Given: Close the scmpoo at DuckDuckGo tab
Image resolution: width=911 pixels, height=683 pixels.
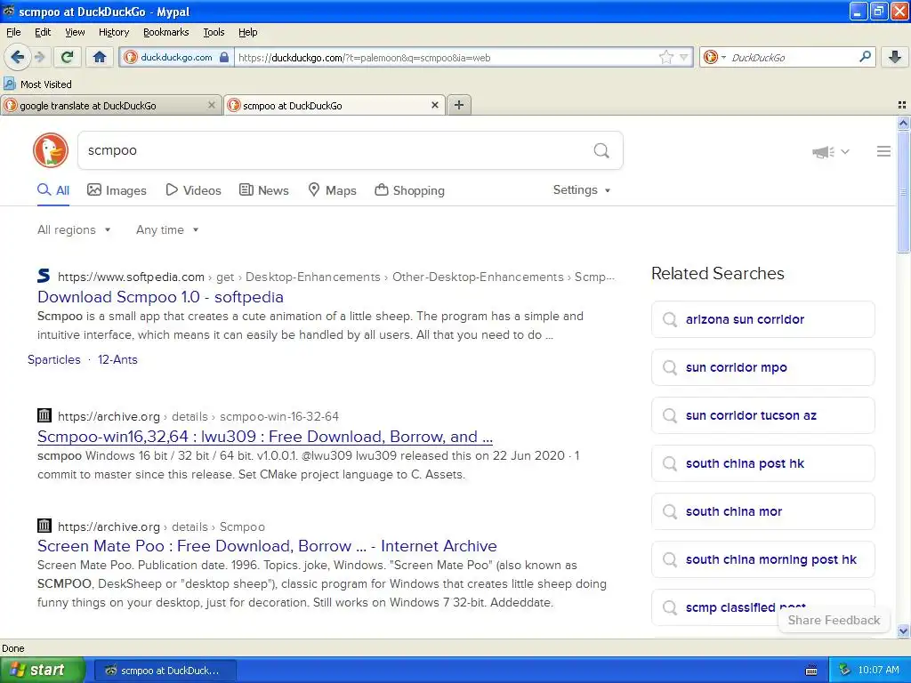Looking at the screenshot, I should 434,105.
